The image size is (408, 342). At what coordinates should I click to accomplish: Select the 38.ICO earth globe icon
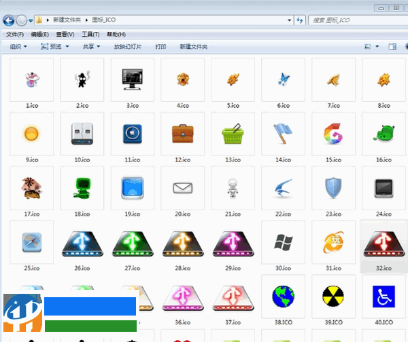[283, 297]
